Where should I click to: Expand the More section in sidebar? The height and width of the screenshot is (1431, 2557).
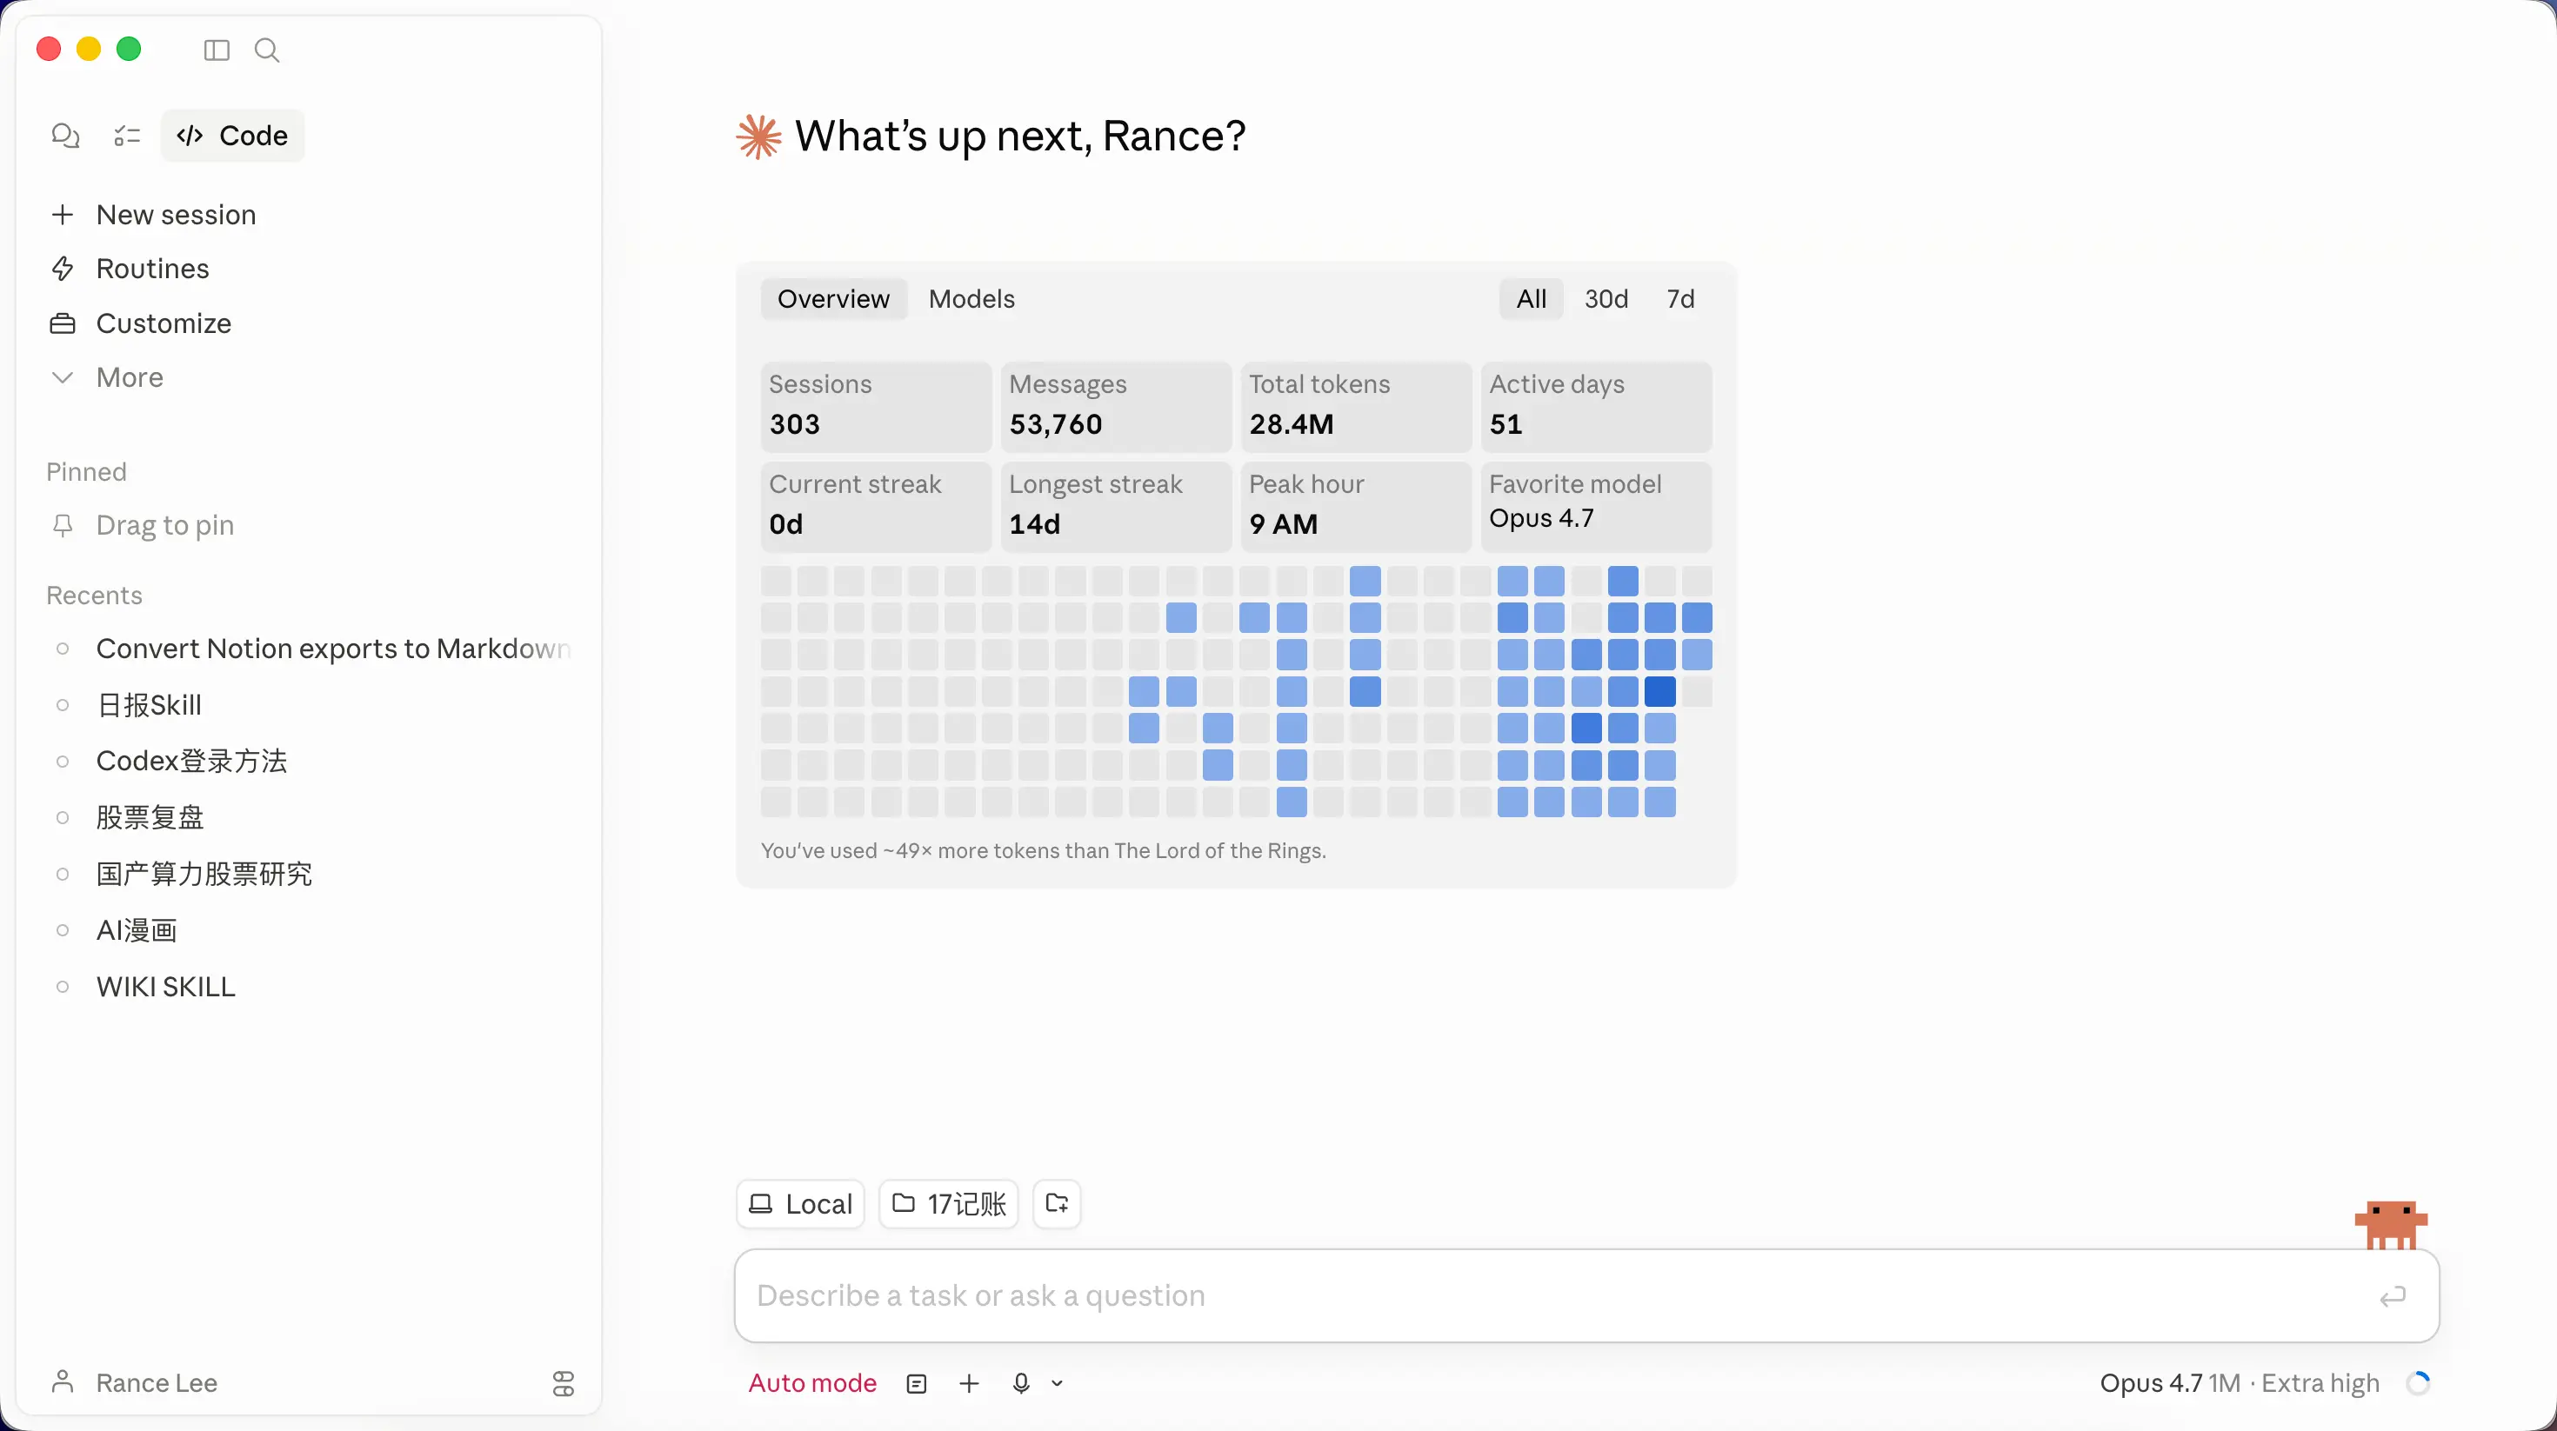(x=129, y=377)
